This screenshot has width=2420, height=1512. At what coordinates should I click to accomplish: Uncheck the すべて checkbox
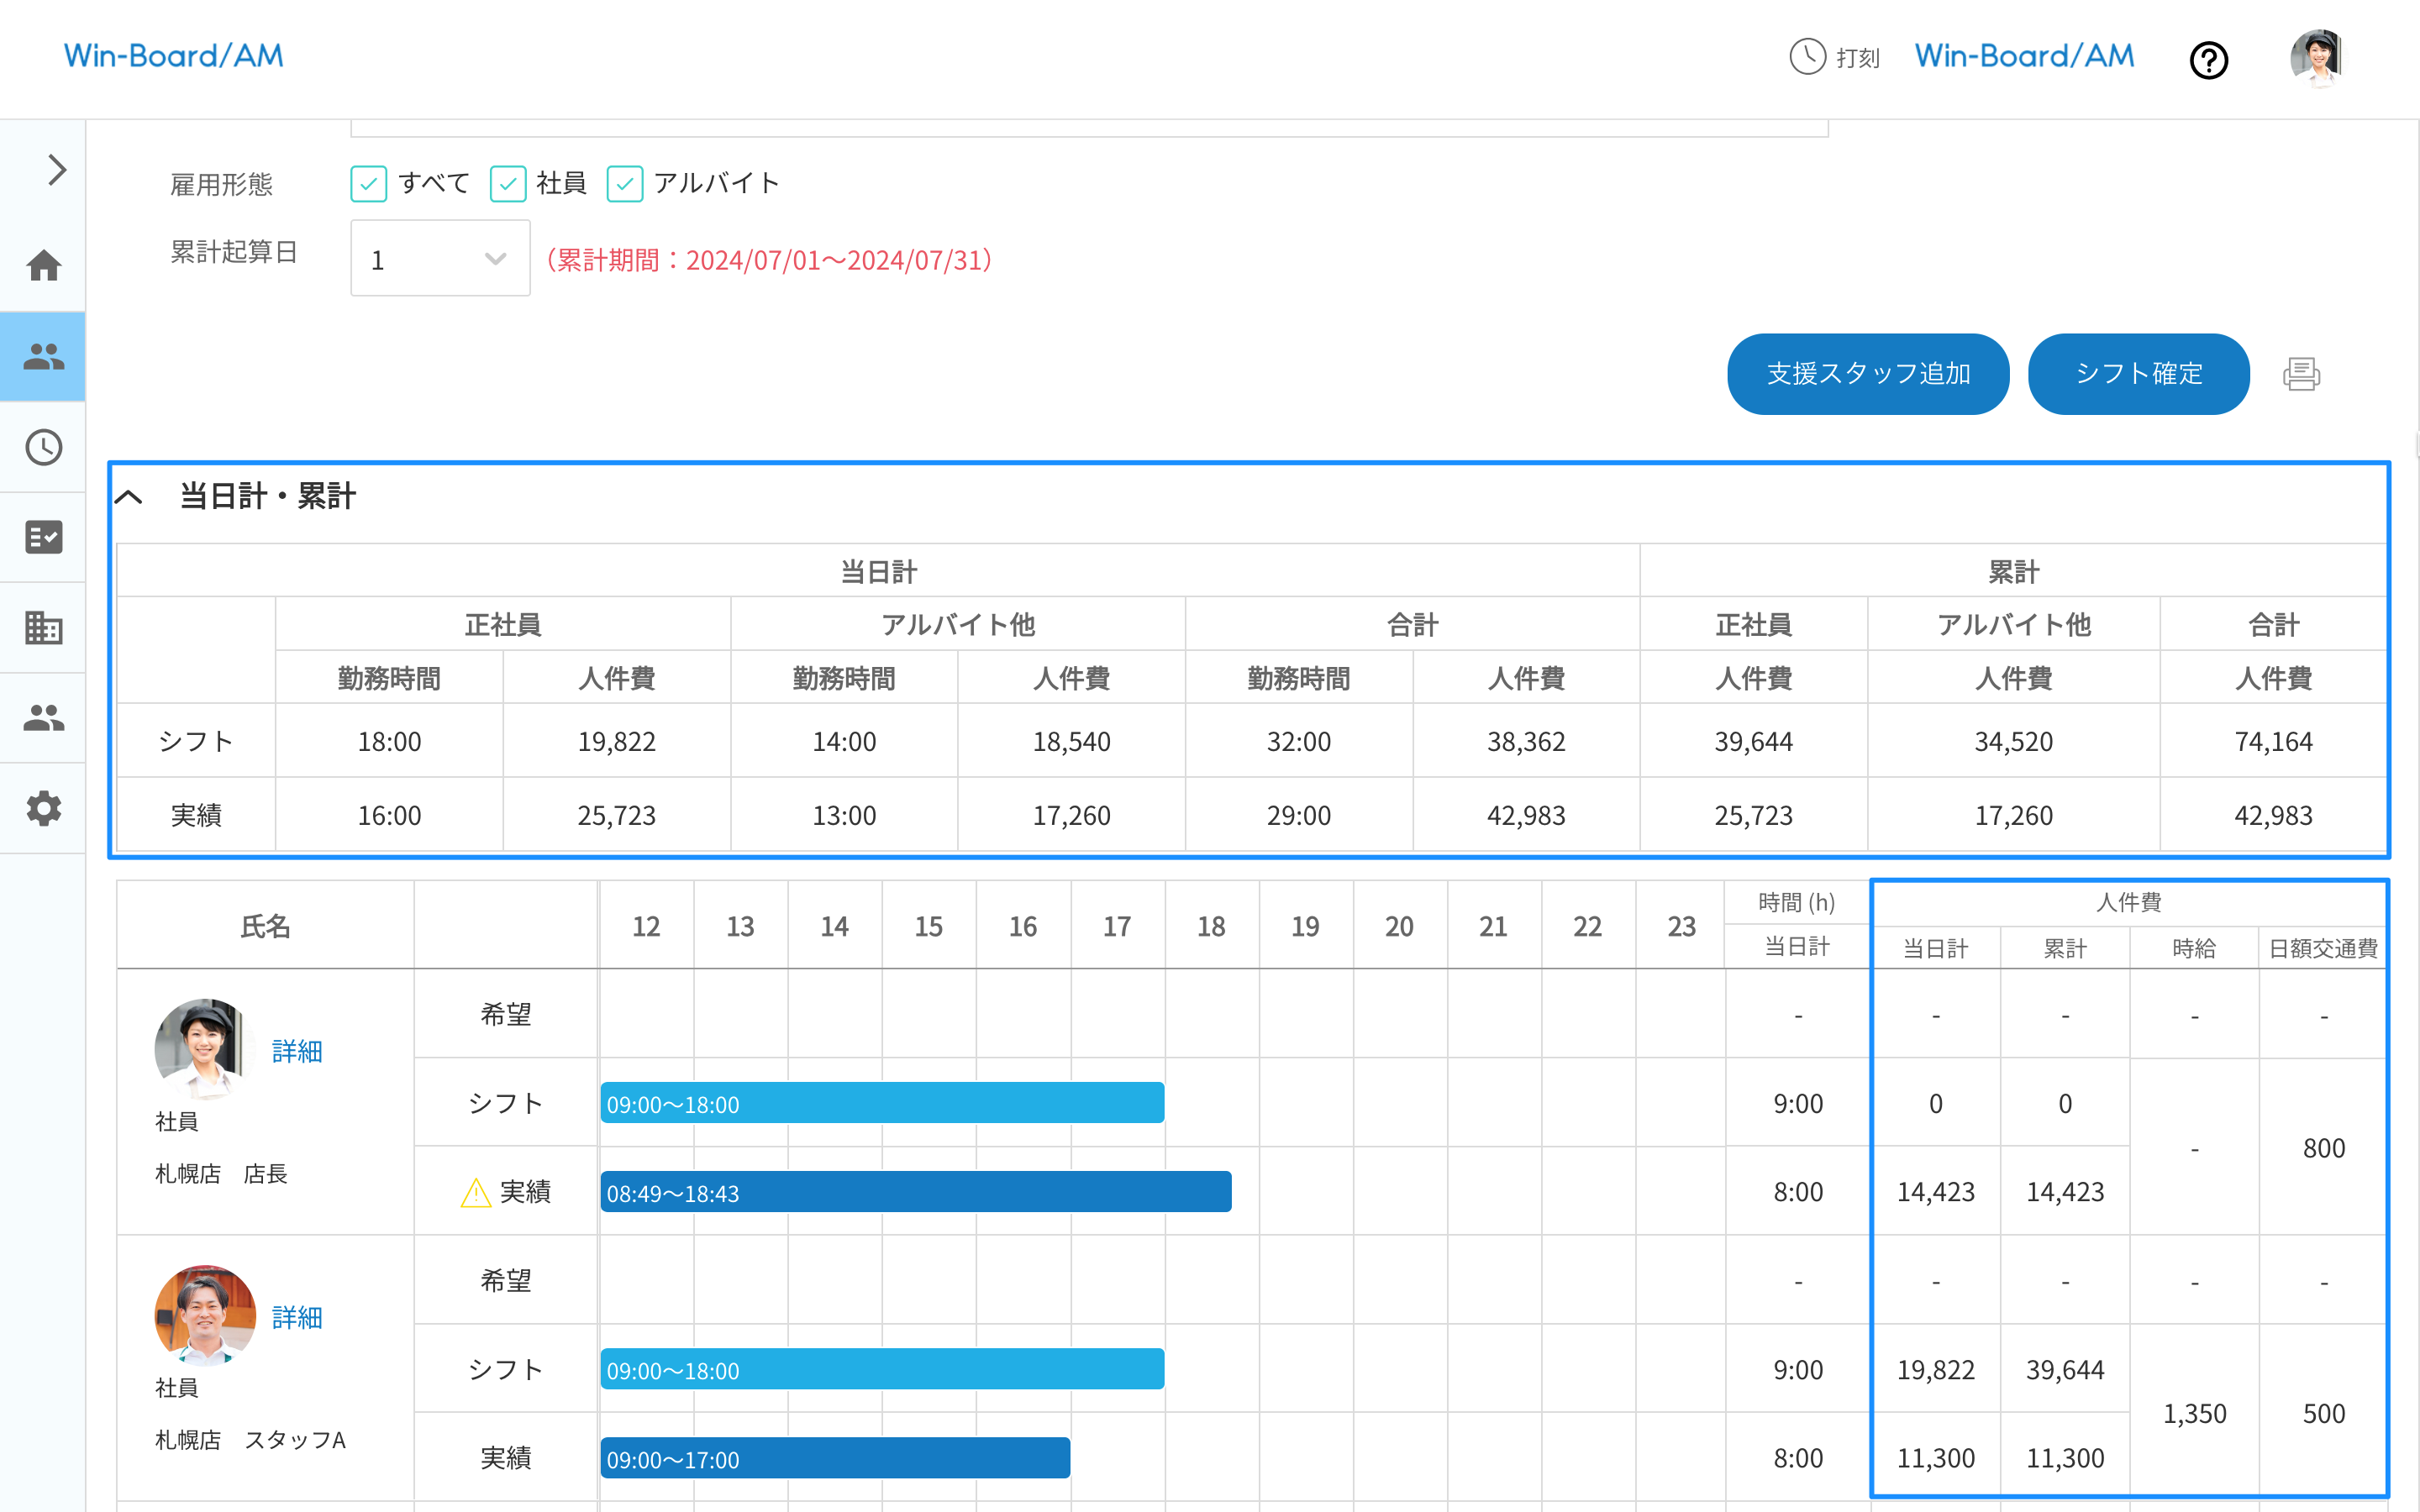[x=368, y=184]
